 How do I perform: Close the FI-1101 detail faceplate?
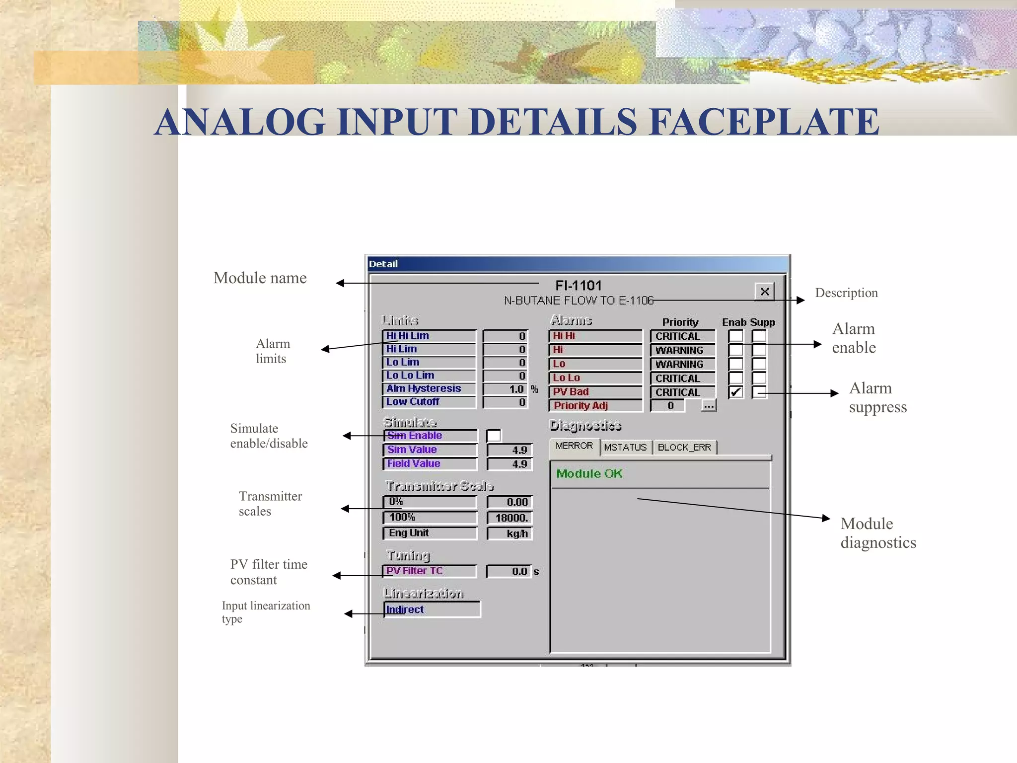coord(765,292)
